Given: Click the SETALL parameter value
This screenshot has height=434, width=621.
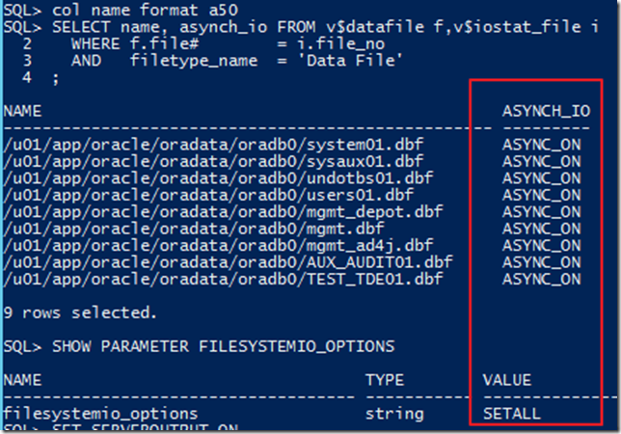Looking at the screenshot, I should coord(511,414).
